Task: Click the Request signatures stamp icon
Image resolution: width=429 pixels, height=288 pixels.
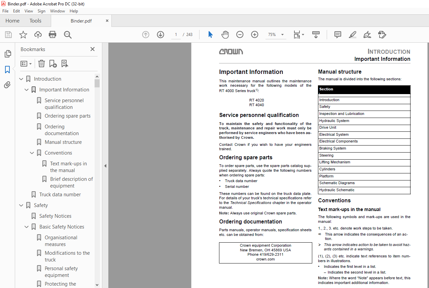Action: tap(382, 35)
